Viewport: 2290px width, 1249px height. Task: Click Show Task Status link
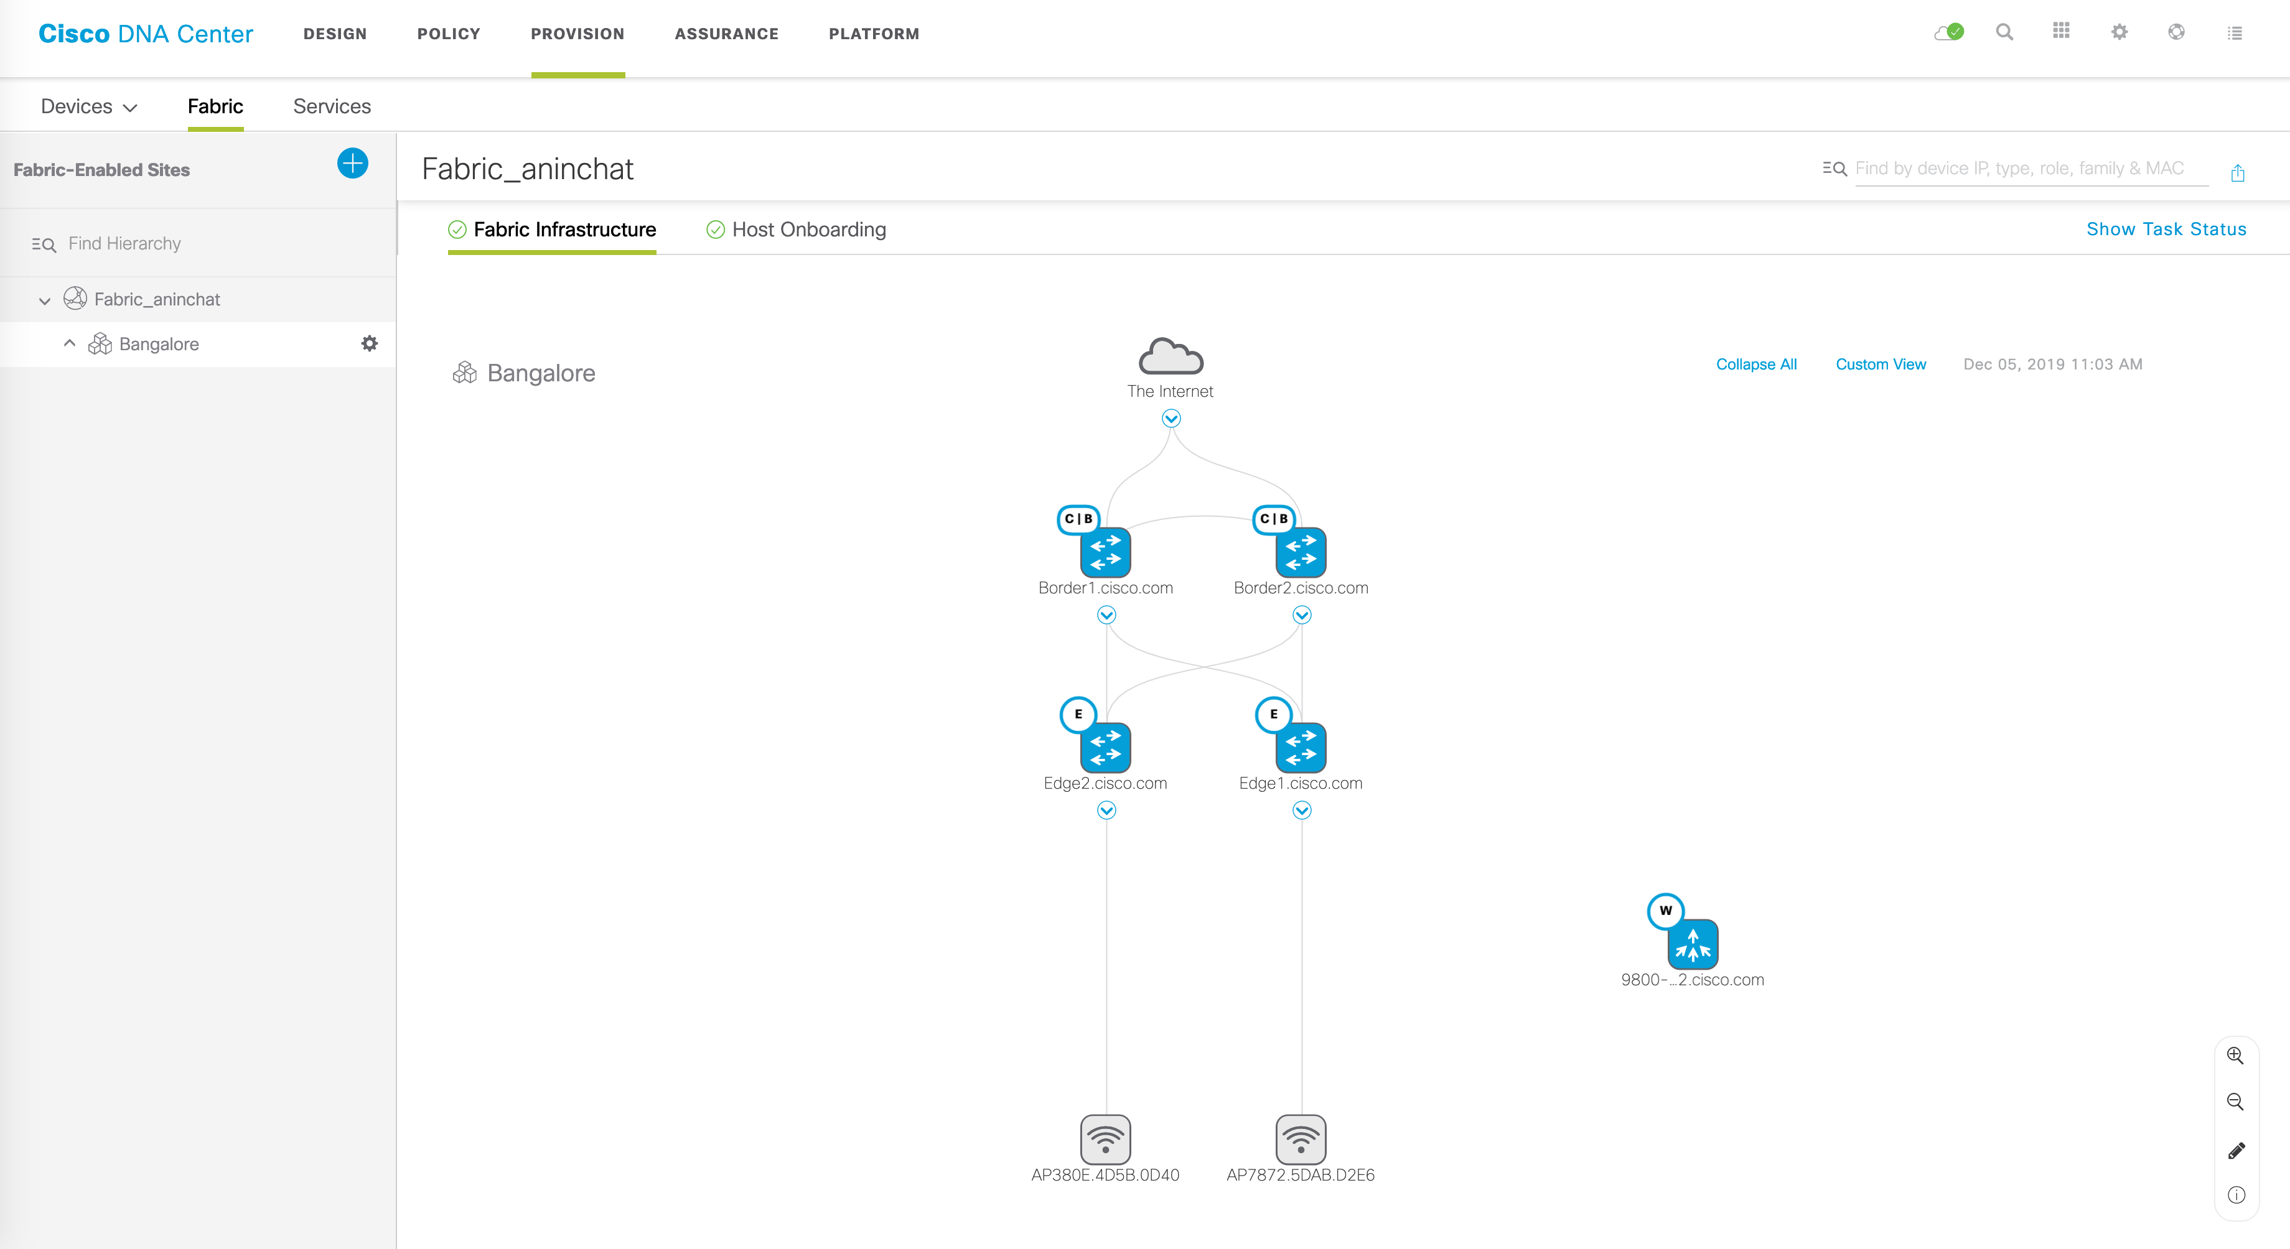click(2166, 229)
